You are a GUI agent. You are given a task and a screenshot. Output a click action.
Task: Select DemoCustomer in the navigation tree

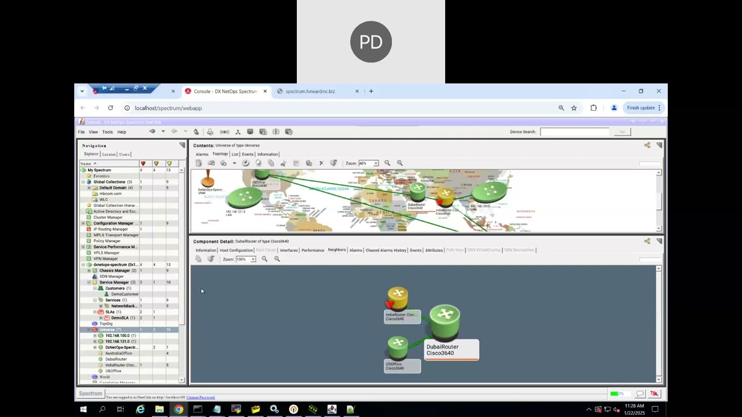click(125, 294)
